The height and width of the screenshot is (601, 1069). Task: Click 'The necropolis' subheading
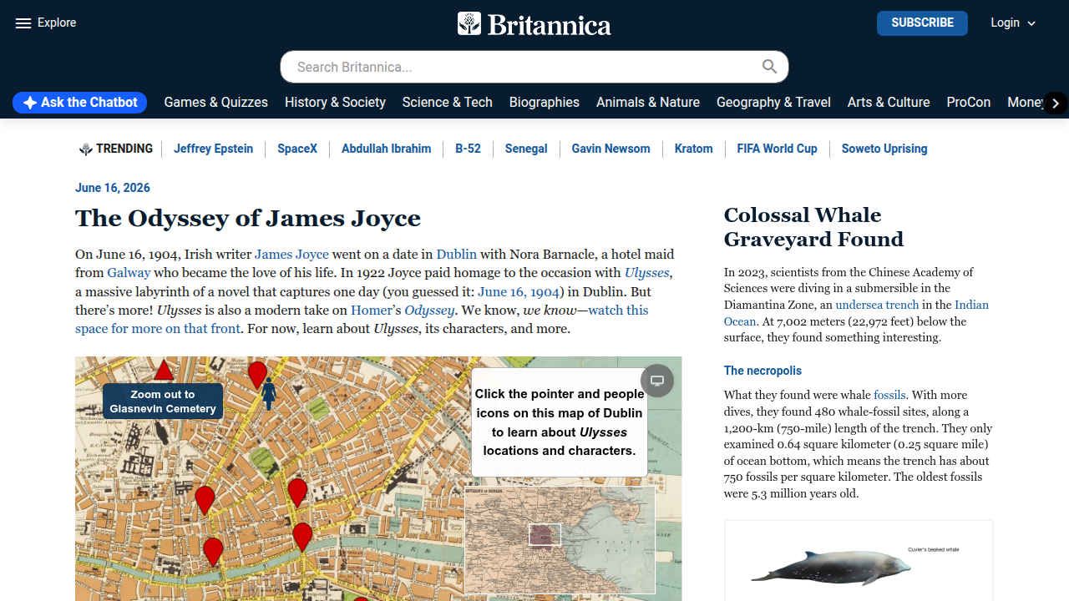[762, 371]
